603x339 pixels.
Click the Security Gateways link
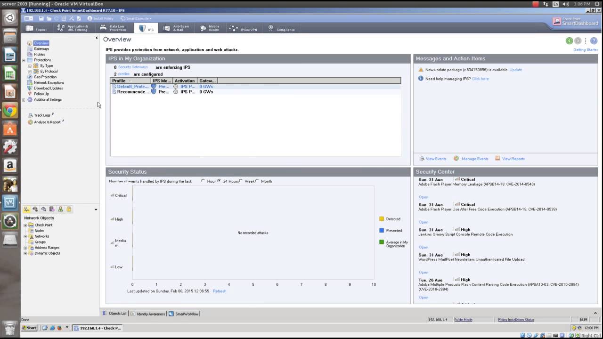pos(133,67)
